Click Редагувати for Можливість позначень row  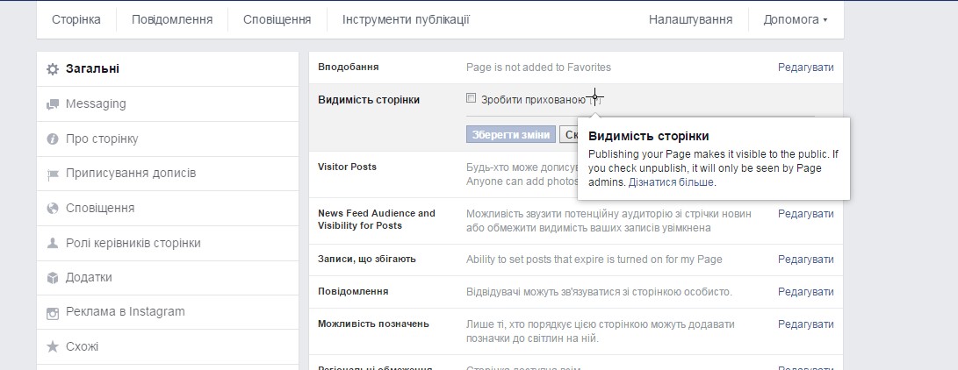pos(805,325)
